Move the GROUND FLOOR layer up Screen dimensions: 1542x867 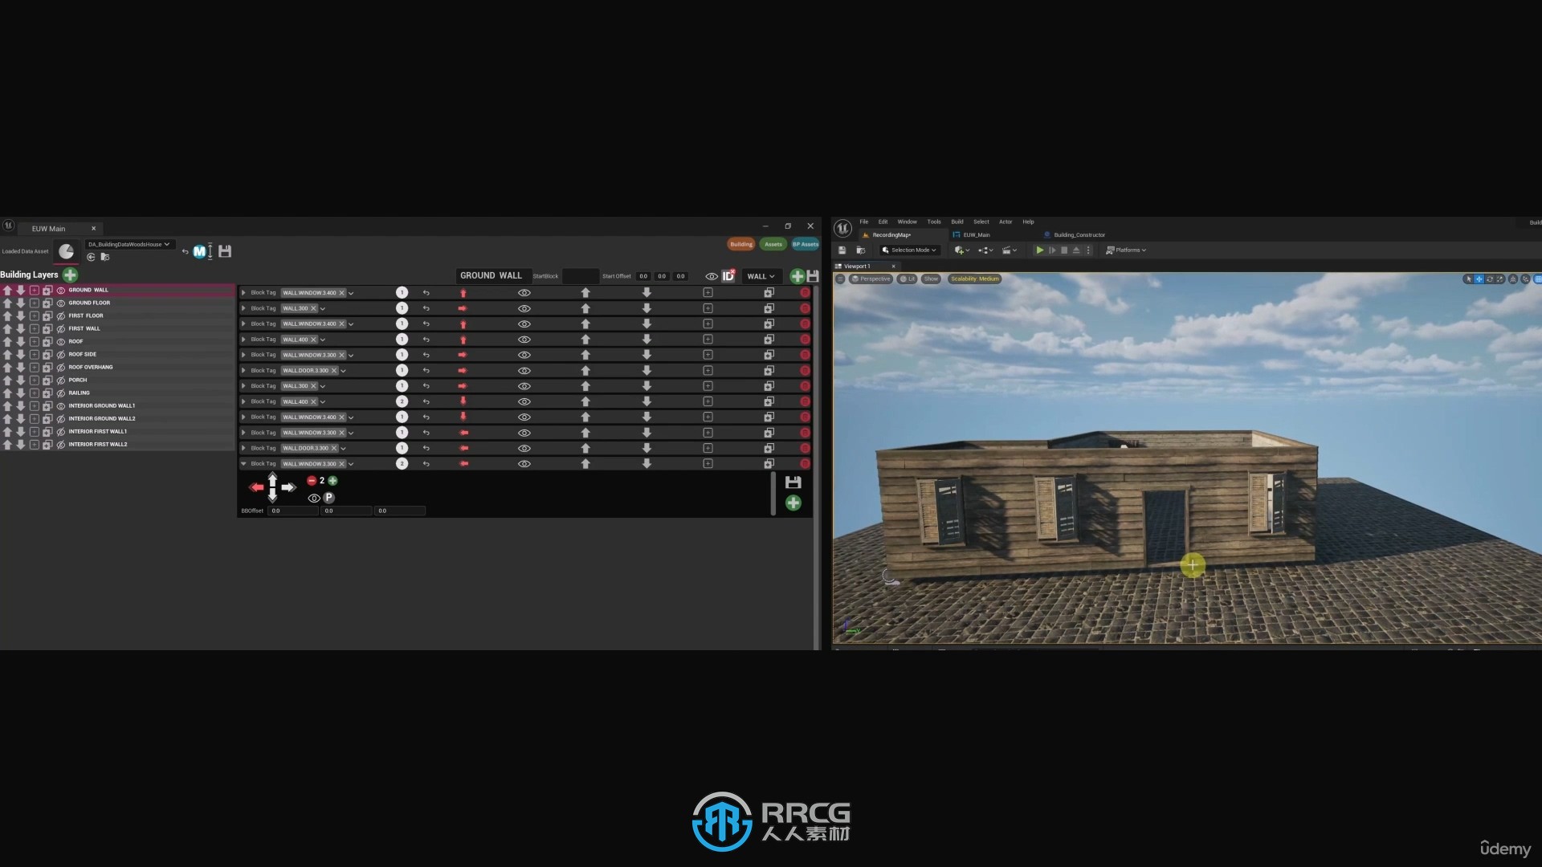click(7, 303)
